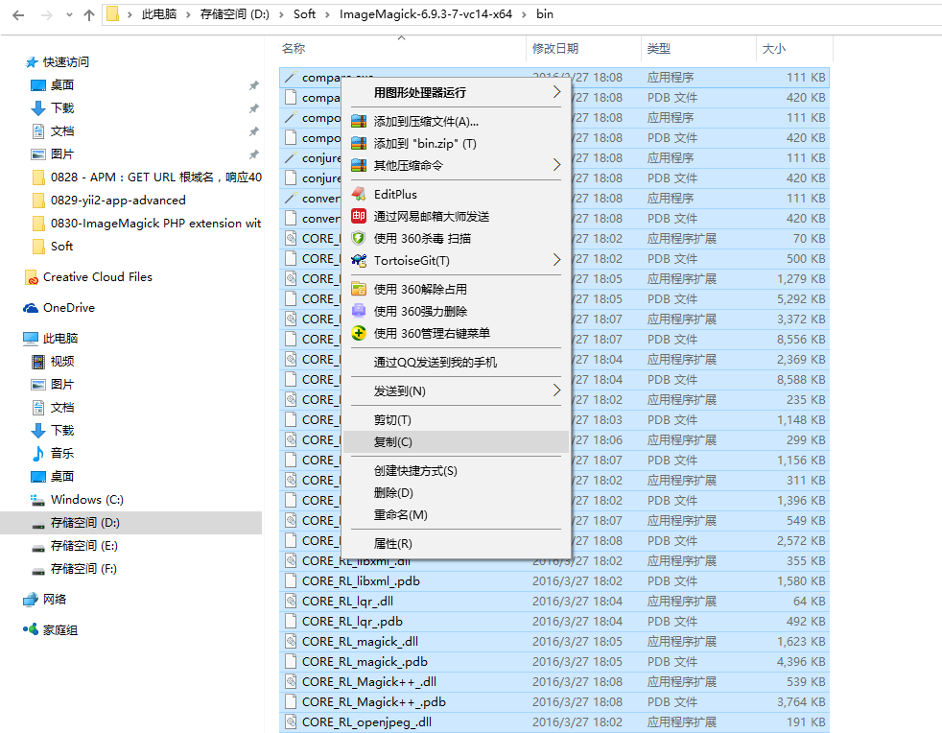Viewport: 942px width, 733px height.
Task: Expand the TortoiseGit(T) submenu arrow
Action: 556,260
